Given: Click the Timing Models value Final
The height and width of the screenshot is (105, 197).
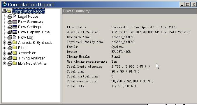Looking at the screenshot, I should coord(116,57).
